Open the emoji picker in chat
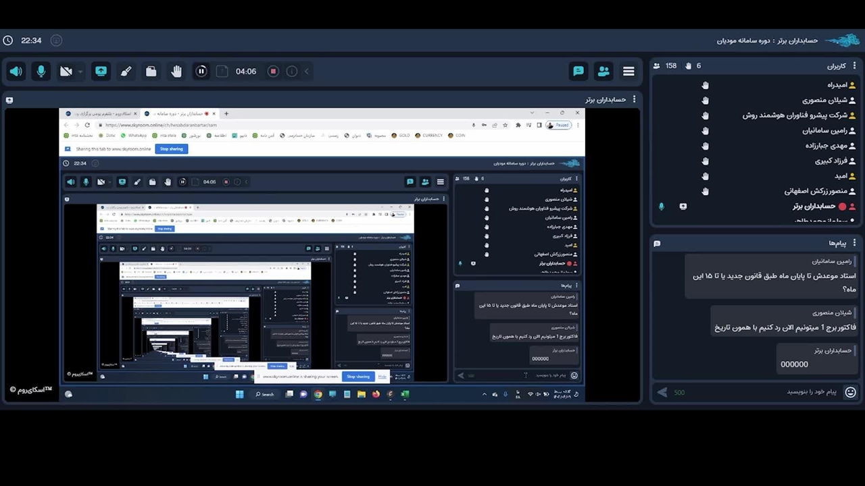The width and height of the screenshot is (865, 486). pyautogui.click(x=851, y=392)
